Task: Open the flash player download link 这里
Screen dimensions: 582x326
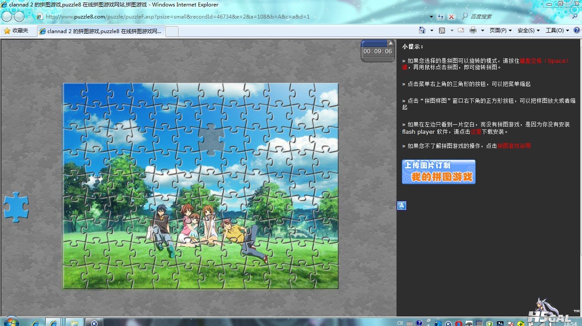Action: coord(476,132)
